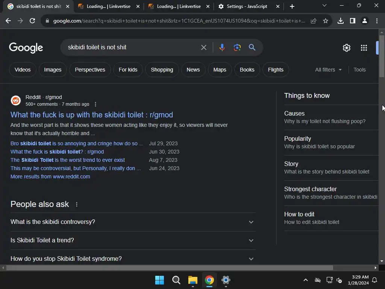Start voice search with microphone icon
This screenshot has height=289, width=385.
click(222, 47)
